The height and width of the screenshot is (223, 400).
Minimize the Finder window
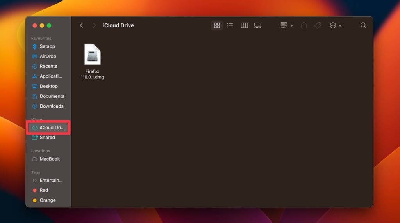(x=42, y=25)
